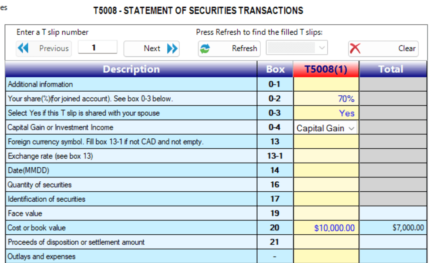Image resolution: width=434 pixels, height=263 pixels.
Task: Click the T slip number field
Action: pos(98,47)
